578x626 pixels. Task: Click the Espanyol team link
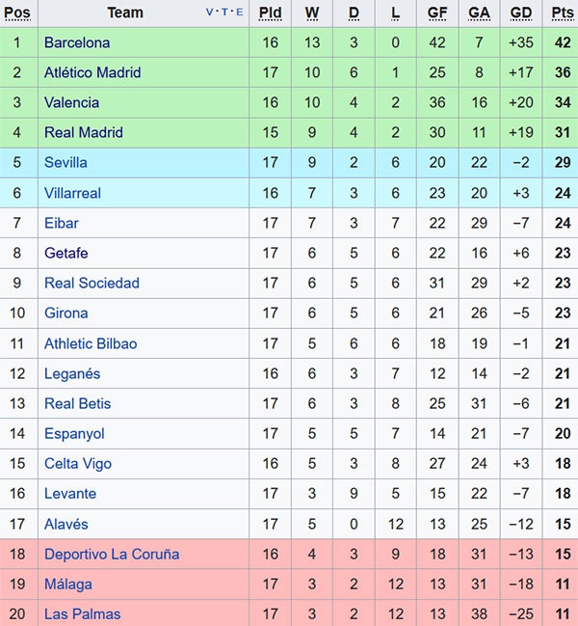[74, 434]
